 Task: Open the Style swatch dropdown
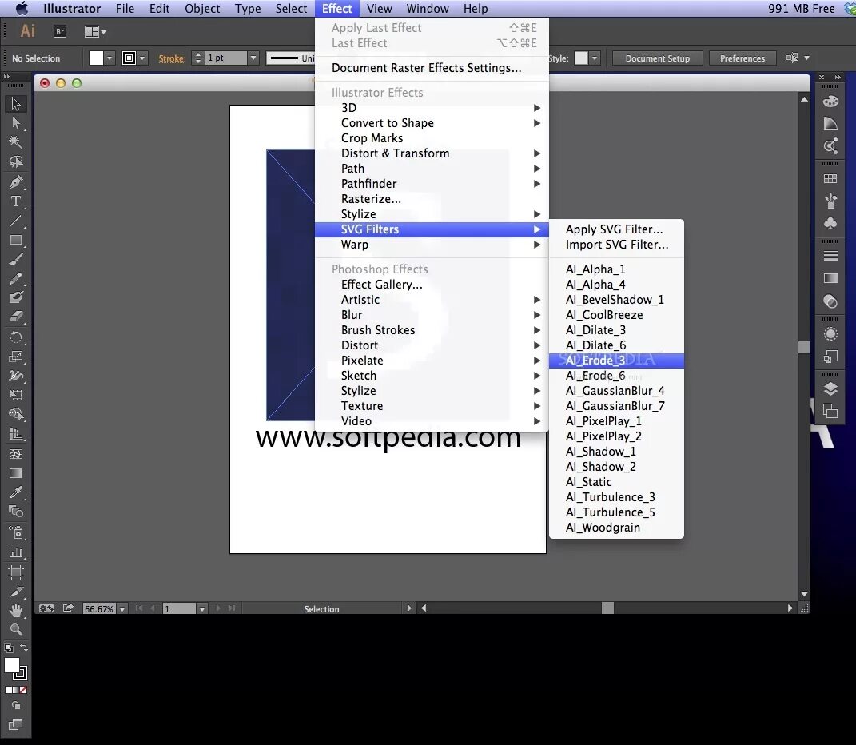tap(595, 58)
